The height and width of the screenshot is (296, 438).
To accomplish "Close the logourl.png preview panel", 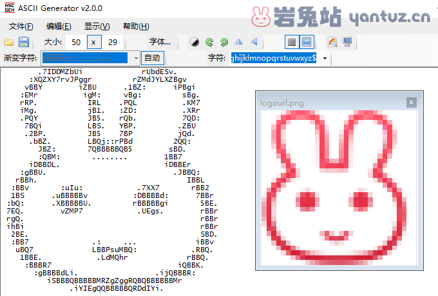I will pos(411,102).
